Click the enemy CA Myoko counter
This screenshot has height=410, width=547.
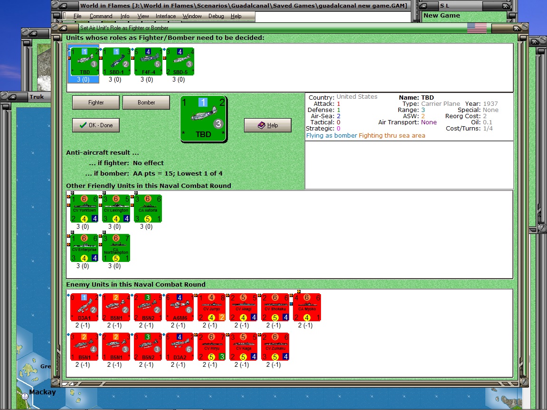pyautogui.click(x=307, y=307)
